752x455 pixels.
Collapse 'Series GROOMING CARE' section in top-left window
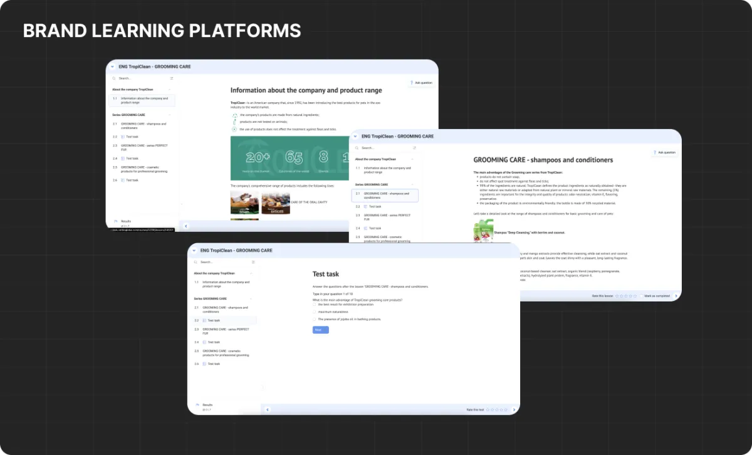pyautogui.click(x=169, y=115)
